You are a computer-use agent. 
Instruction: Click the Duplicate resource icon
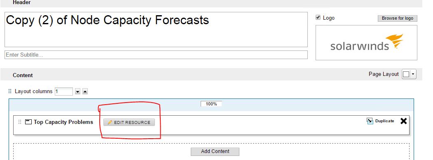coord(370,121)
